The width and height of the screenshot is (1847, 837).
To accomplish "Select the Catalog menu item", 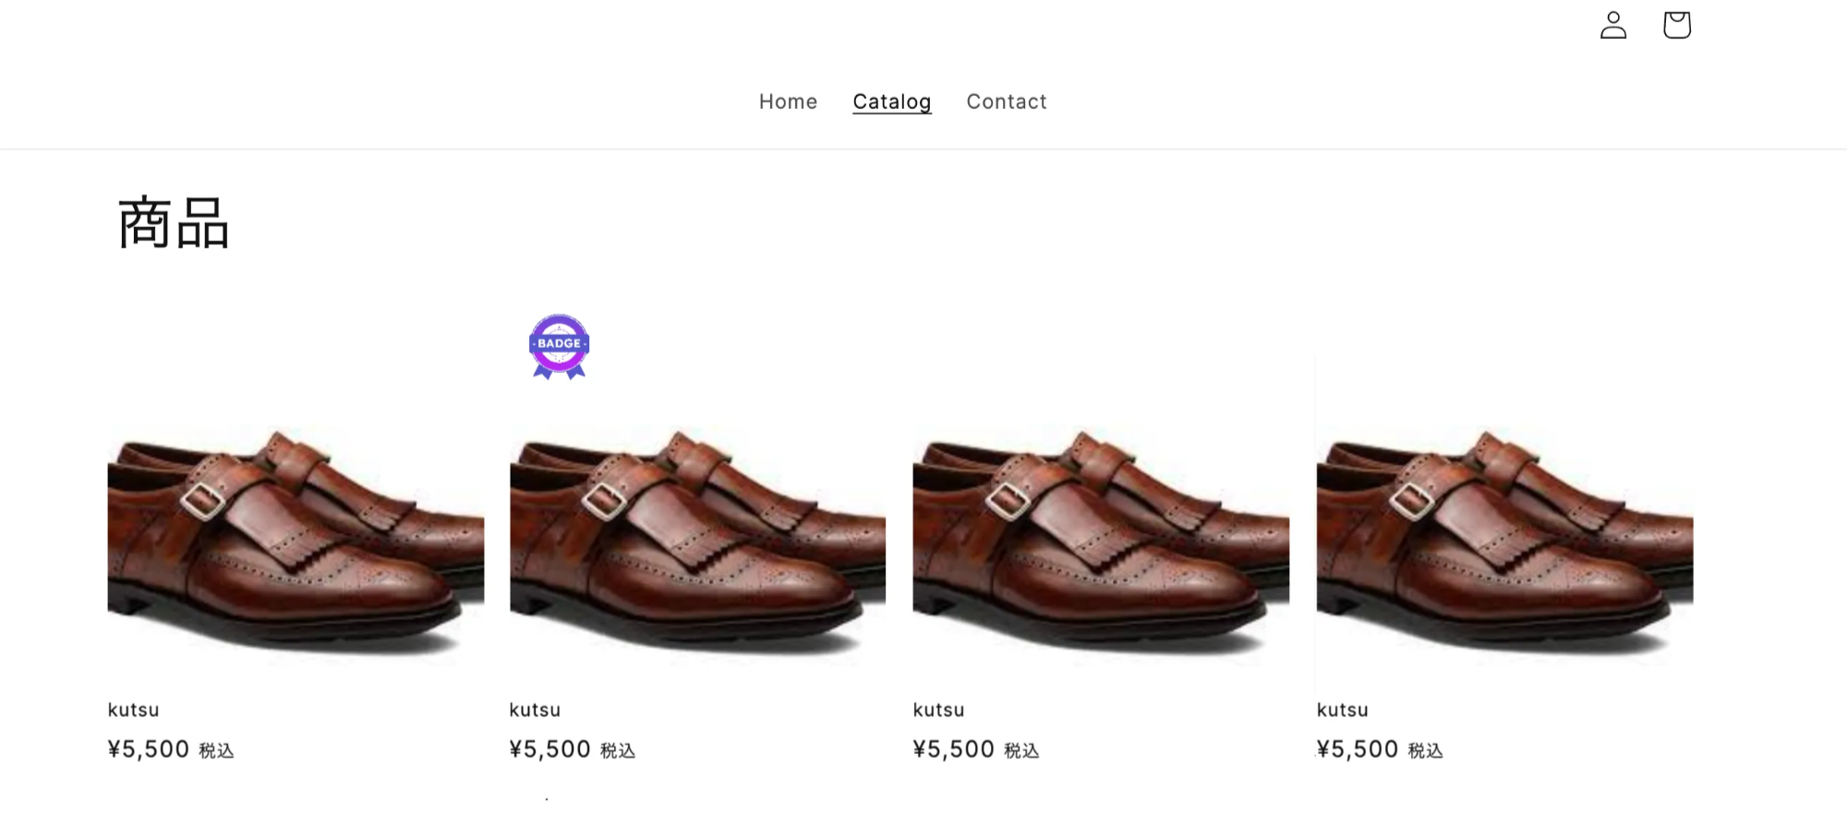I will coord(891,102).
